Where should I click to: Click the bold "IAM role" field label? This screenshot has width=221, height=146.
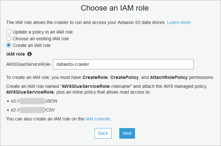coord(16,54)
